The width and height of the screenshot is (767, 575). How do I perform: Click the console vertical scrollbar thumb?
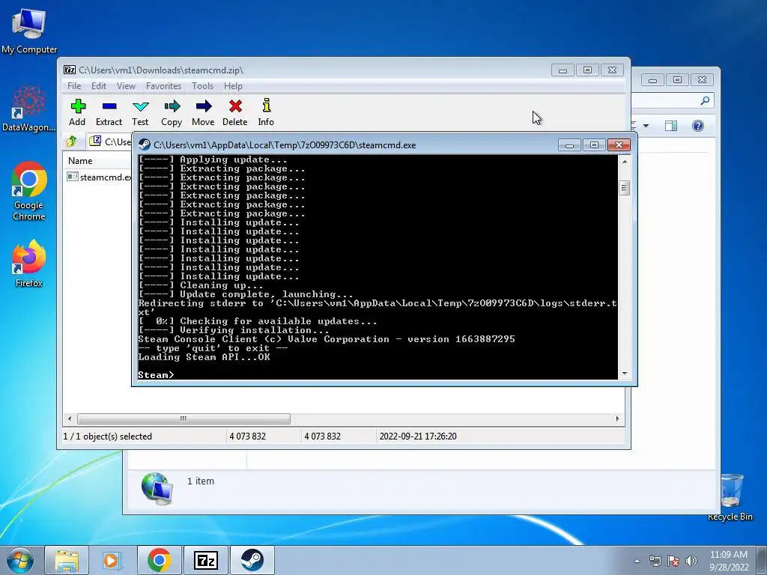(x=624, y=188)
